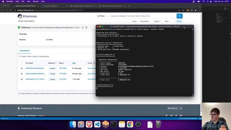Open the Window menu
This screenshot has height=130, width=231.
(36, 1)
